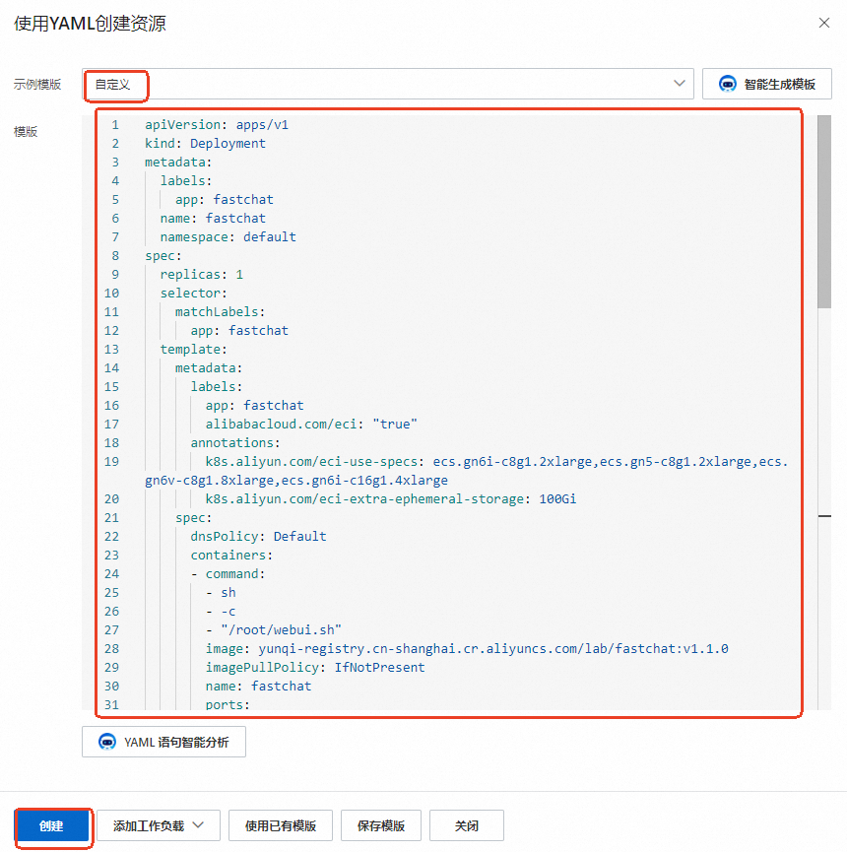
Task: Click robot icon in YAML 语句智能分析 button
Action: point(107,742)
